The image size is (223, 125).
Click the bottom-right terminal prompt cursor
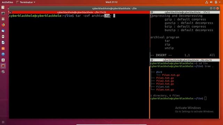[205, 98]
